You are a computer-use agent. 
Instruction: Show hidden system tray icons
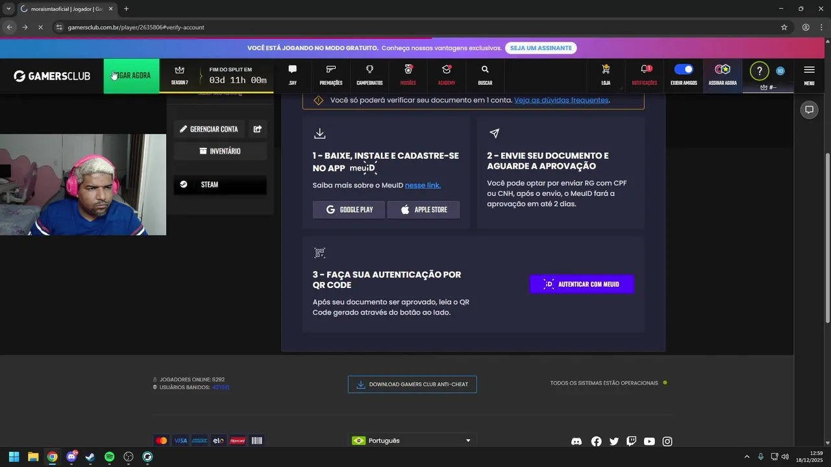[747, 457]
